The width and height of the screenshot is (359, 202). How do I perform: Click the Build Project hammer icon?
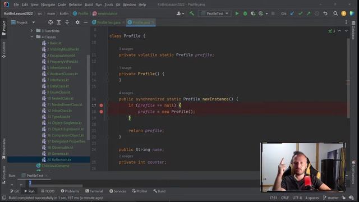192,13
